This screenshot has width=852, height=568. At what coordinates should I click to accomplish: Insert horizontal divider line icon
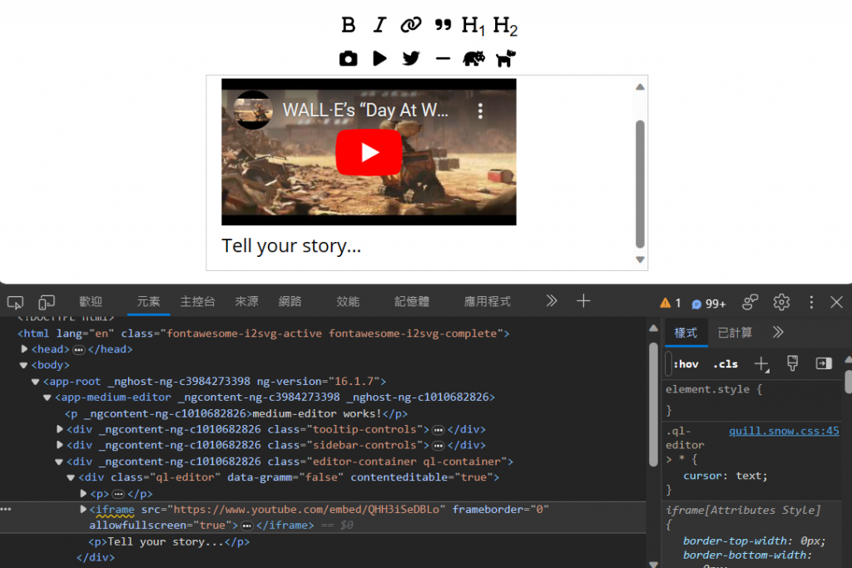pos(443,59)
